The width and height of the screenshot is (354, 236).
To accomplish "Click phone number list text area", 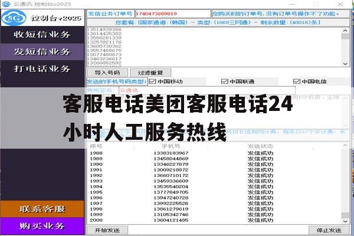I will [x=215, y=47].
